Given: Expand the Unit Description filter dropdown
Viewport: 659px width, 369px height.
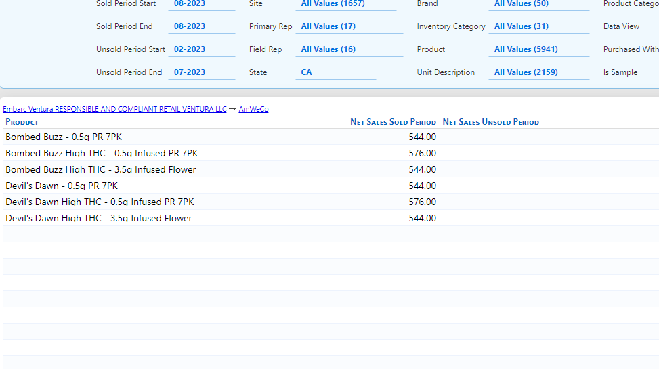Looking at the screenshot, I should (538, 72).
